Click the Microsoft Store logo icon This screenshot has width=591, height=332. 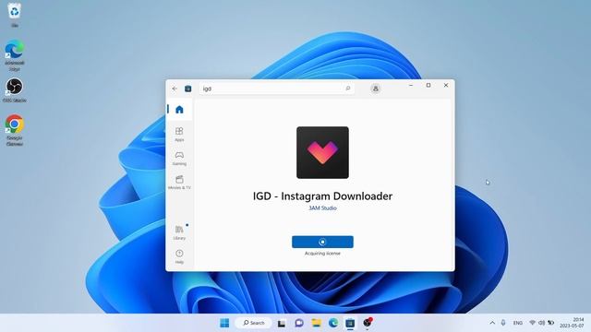[x=187, y=89]
